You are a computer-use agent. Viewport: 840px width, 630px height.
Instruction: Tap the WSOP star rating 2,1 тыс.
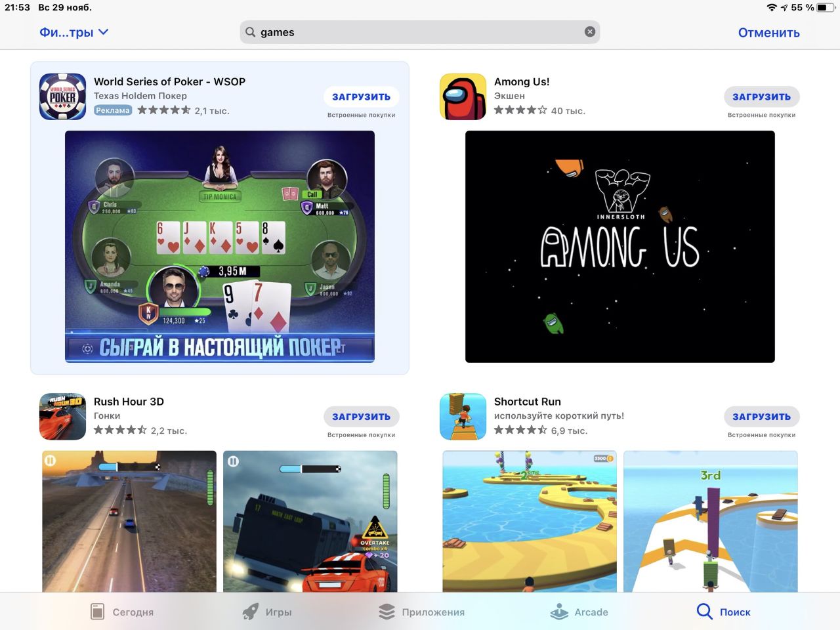[183, 110]
